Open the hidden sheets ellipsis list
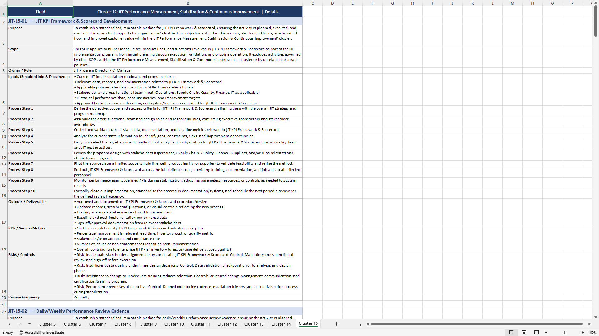This screenshot has width=599, height=336. [x=29, y=324]
